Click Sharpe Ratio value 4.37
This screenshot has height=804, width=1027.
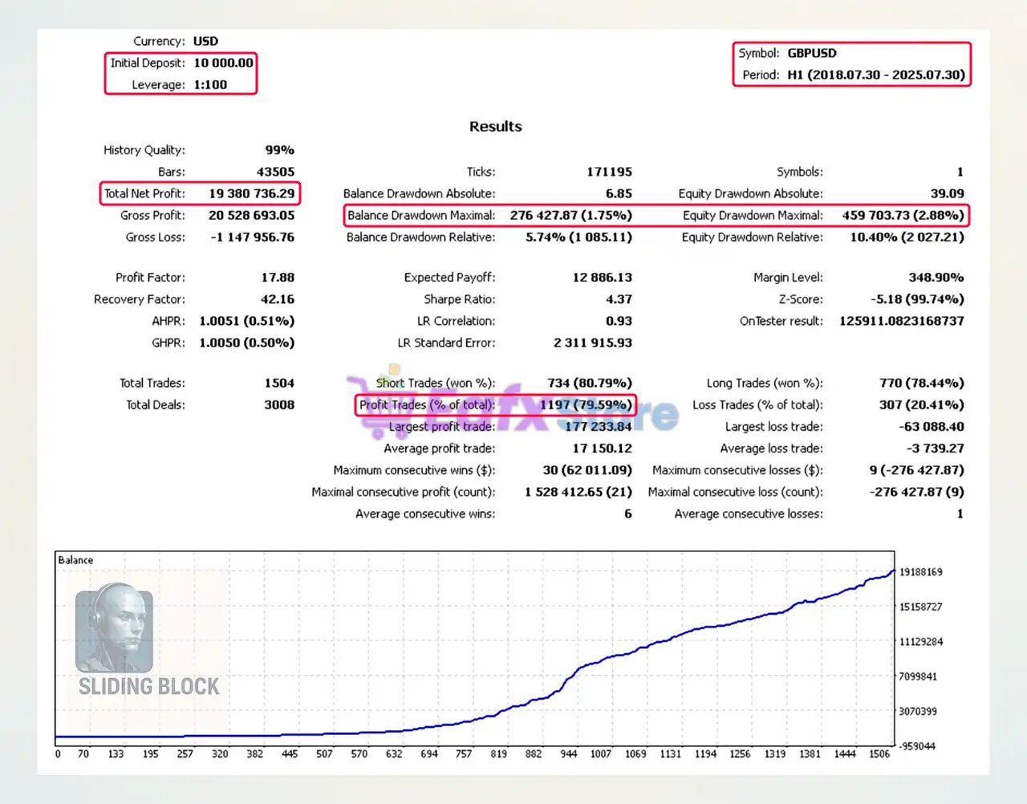(619, 299)
